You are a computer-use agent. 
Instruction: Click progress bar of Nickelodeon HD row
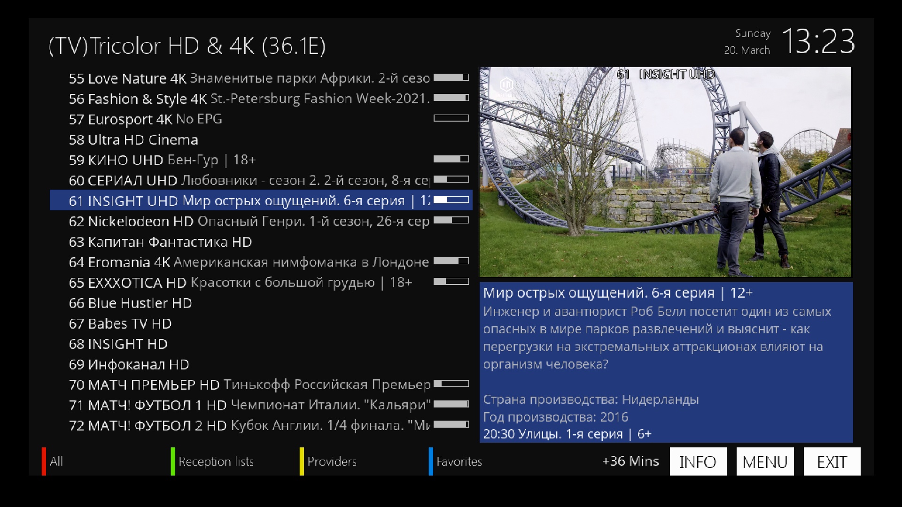[x=451, y=220]
